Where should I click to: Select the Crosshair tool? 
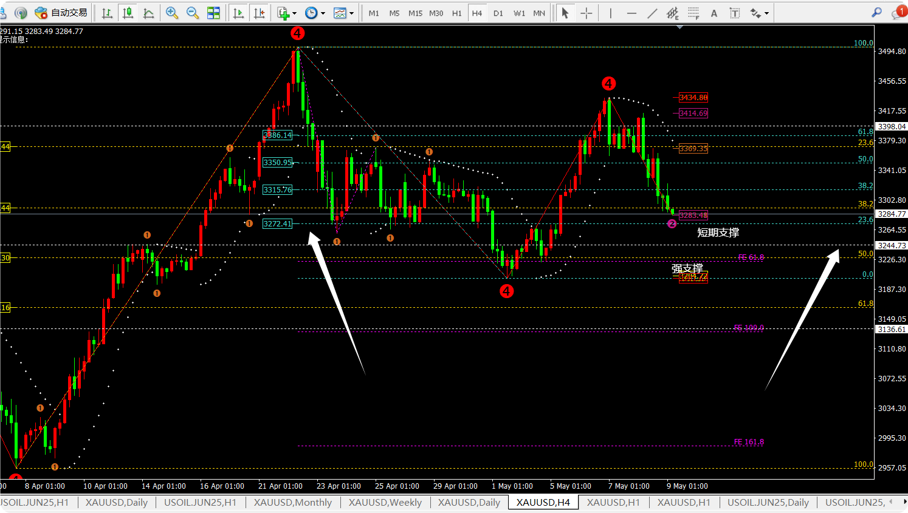point(586,13)
